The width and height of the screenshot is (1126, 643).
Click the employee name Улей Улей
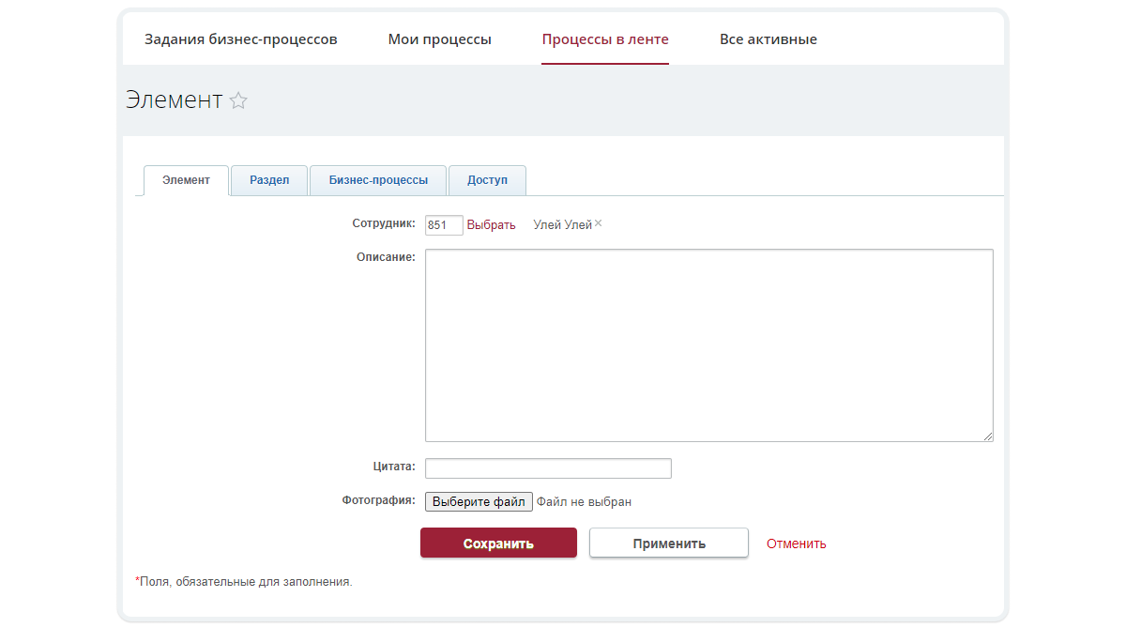coord(562,225)
